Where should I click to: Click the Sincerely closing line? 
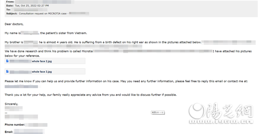tap(11, 104)
